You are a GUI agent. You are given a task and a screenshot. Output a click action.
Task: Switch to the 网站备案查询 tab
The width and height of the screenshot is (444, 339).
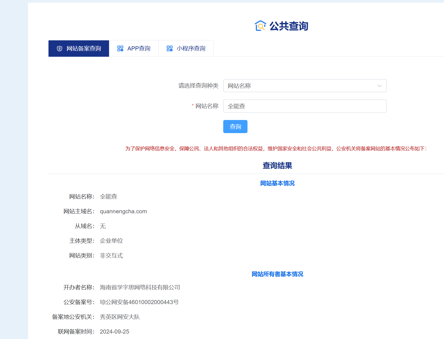(x=79, y=49)
